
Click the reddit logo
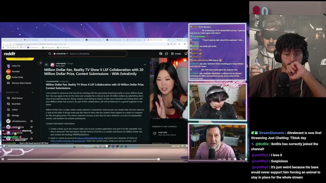(9, 54)
